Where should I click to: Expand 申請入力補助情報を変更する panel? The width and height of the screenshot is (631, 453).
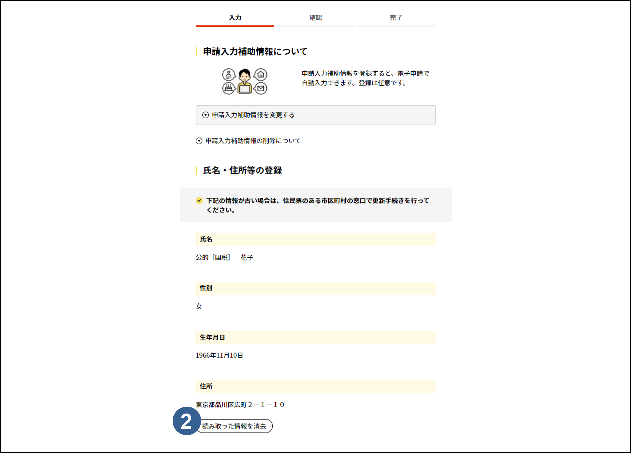316,115
